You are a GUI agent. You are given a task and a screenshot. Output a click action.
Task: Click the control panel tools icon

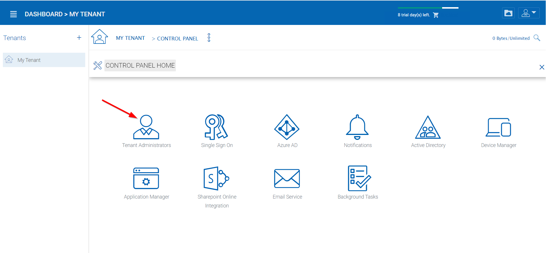tap(98, 66)
